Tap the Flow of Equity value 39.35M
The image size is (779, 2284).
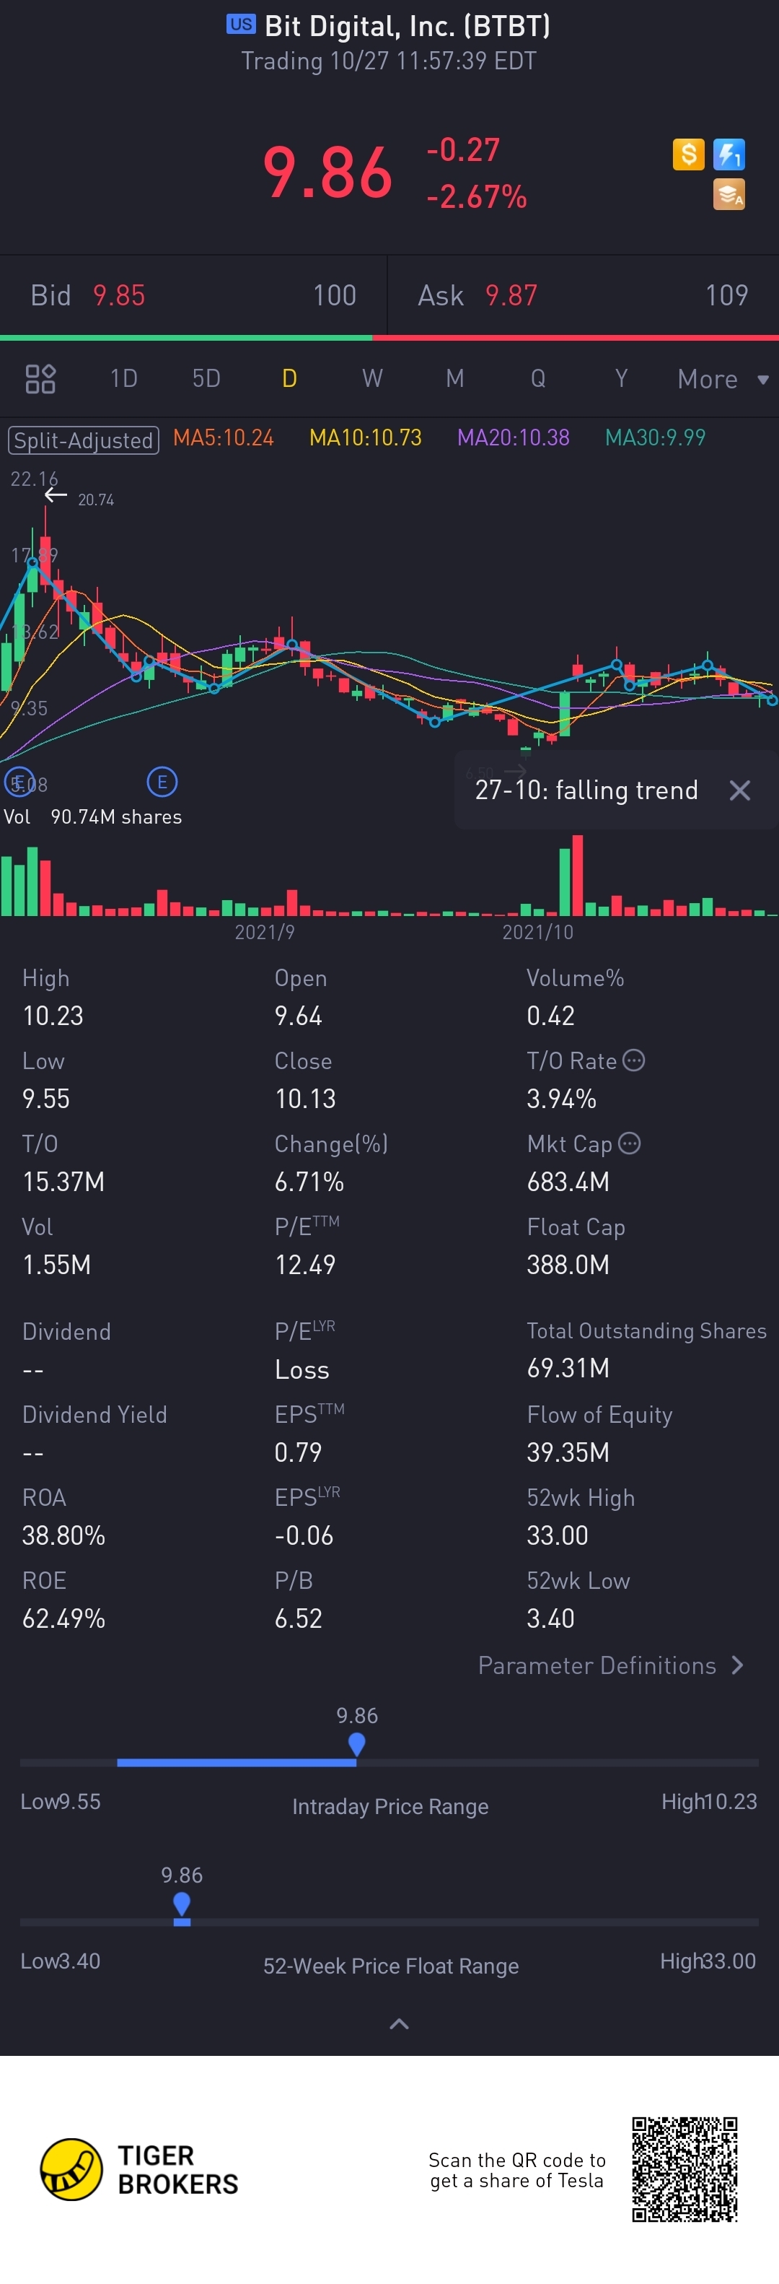pyautogui.click(x=568, y=1452)
